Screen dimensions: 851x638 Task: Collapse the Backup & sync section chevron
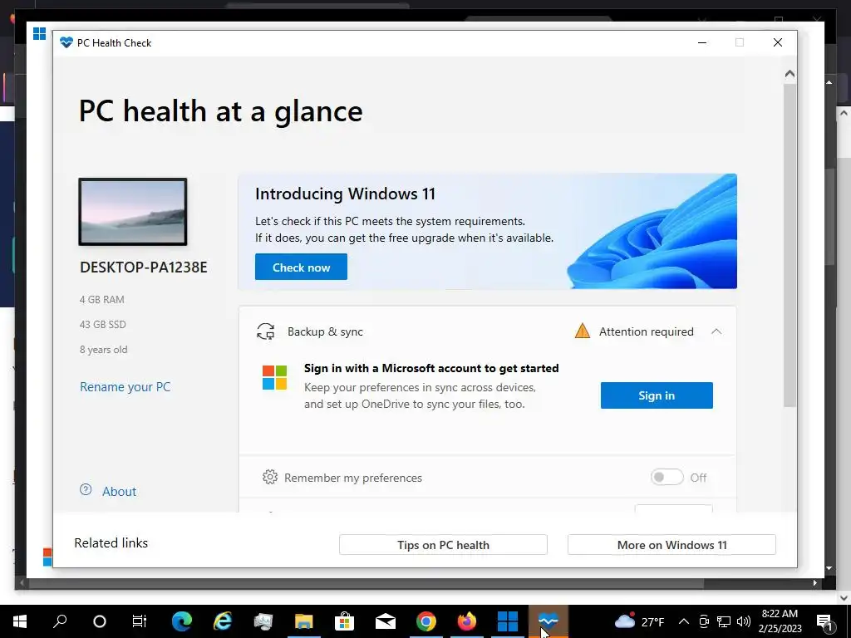pos(716,331)
